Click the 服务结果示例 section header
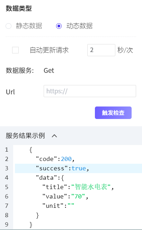142x230 pixels. (x=25, y=136)
